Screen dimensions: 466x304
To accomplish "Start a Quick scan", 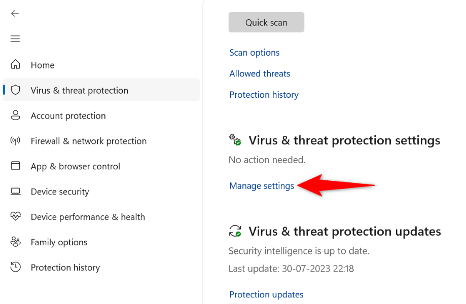I will [266, 23].
